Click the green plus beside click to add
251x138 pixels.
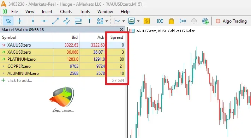3,80
